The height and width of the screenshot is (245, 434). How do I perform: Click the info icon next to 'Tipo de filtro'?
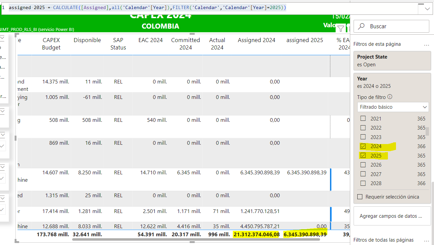pos(390,97)
